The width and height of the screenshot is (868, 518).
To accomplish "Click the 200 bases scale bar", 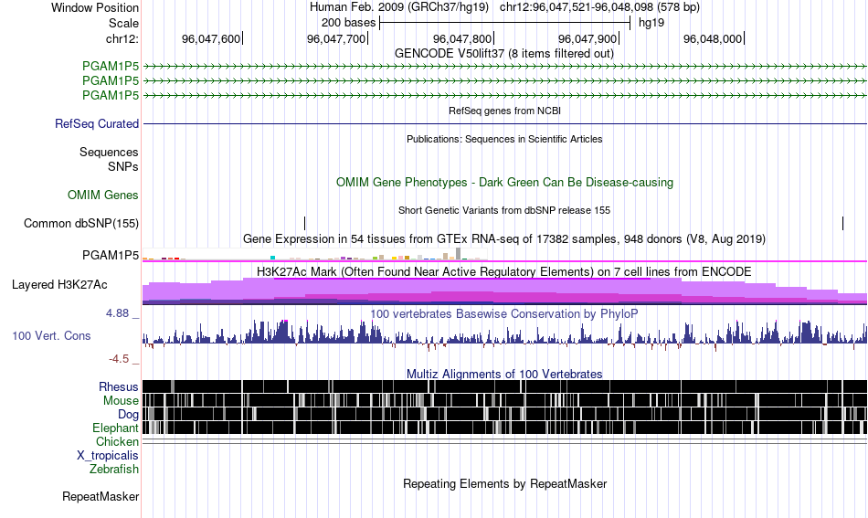I will (x=504, y=23).
